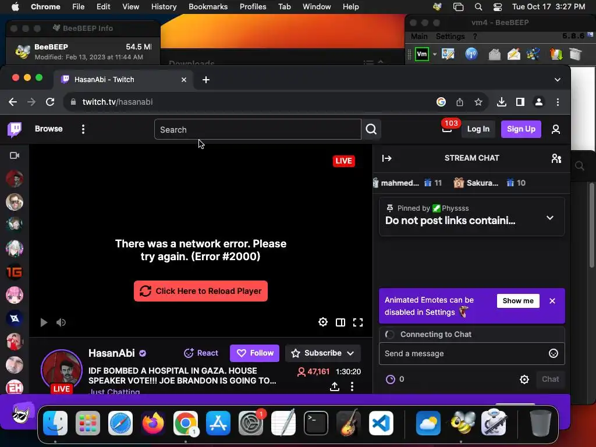Open the Just Chatting category link
This screenshot has width=596, height=447.
pyautogui.click(x=114, y=391)
